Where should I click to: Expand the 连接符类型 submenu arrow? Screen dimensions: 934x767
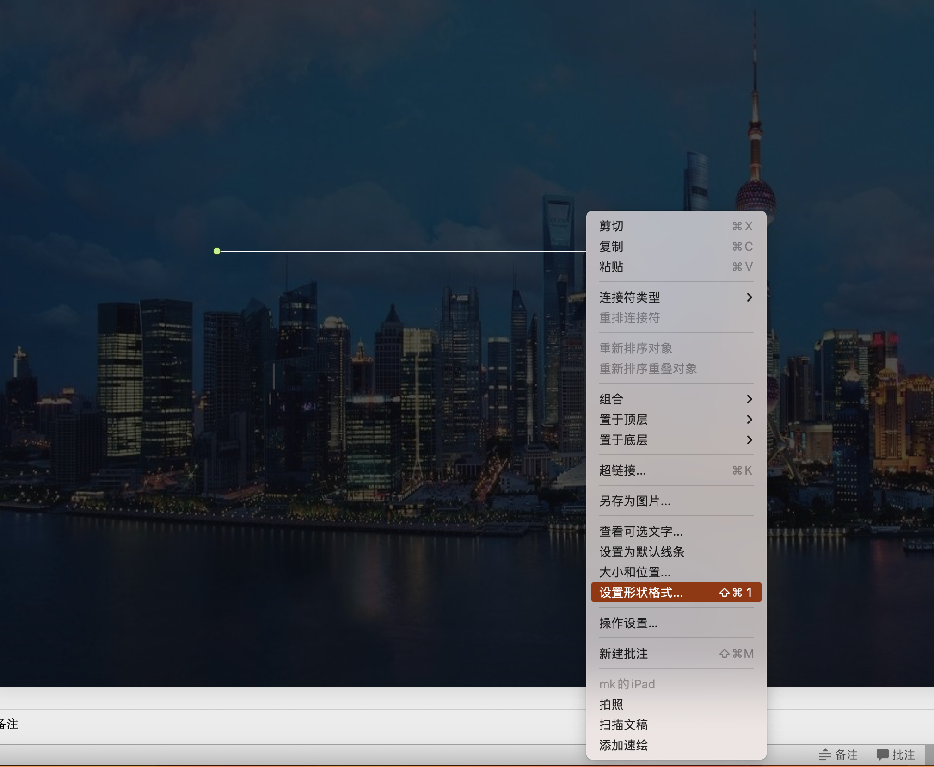tap(750, 297)
